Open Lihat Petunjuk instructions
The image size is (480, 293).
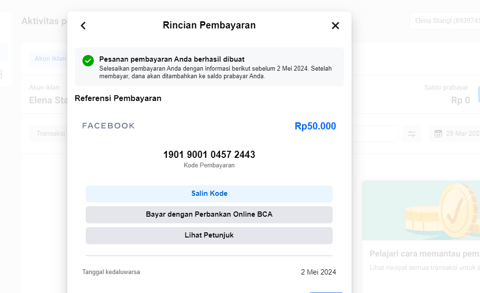tap(209, 235)
